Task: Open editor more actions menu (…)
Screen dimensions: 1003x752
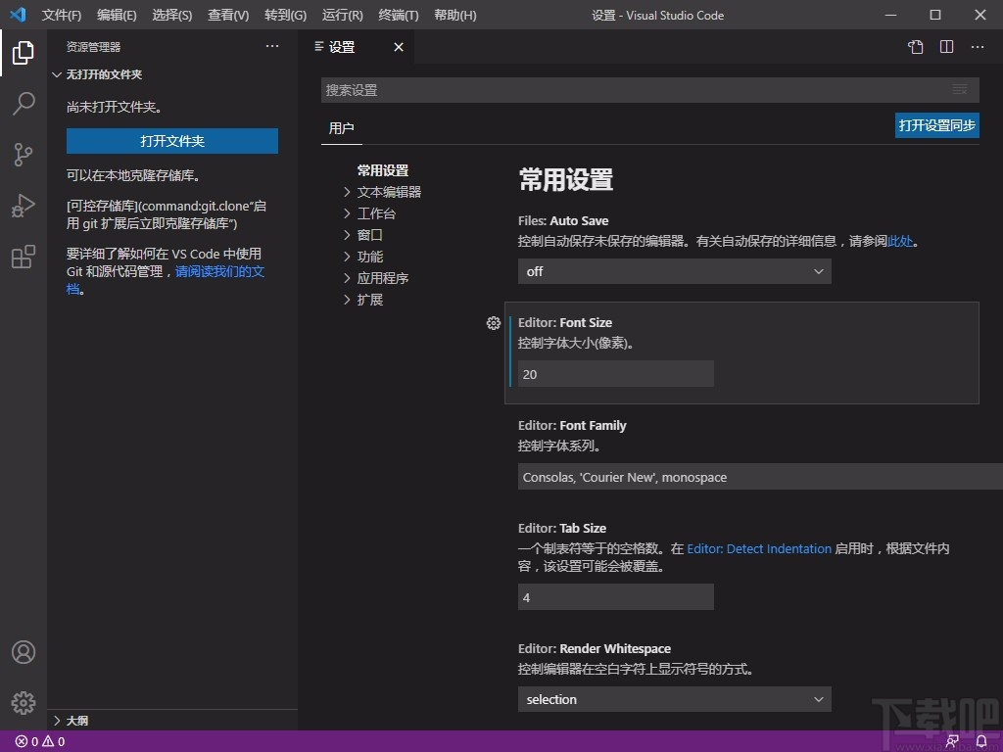Action: [x=978, y=47]
